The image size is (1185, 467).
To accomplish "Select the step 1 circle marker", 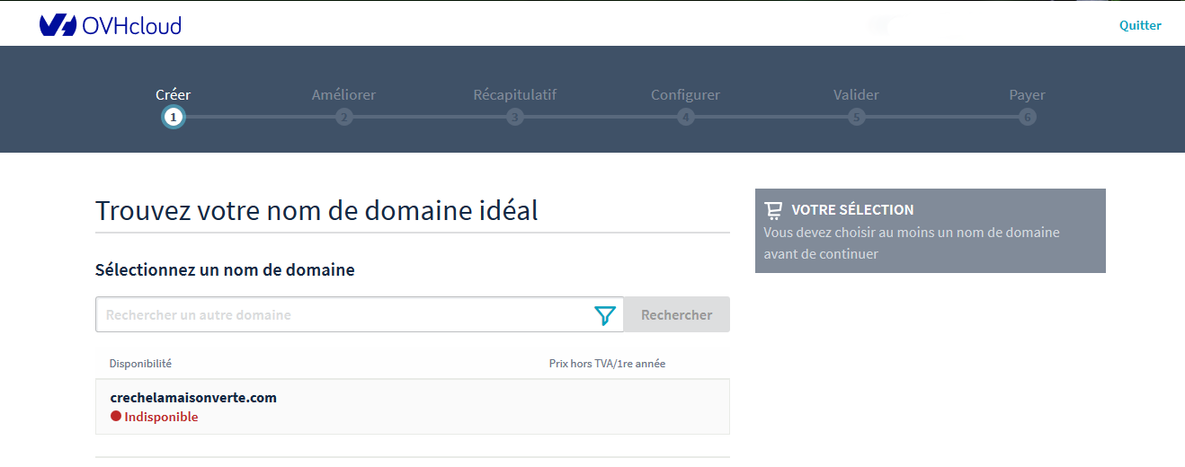I will tap(174, 117).
